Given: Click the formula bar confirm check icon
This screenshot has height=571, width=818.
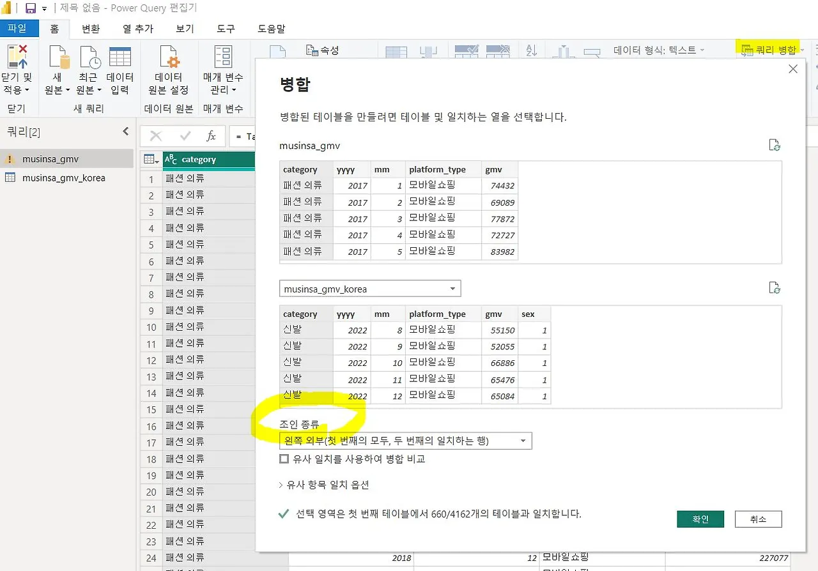Looking at the screenshot, I should tap(185, 136).
